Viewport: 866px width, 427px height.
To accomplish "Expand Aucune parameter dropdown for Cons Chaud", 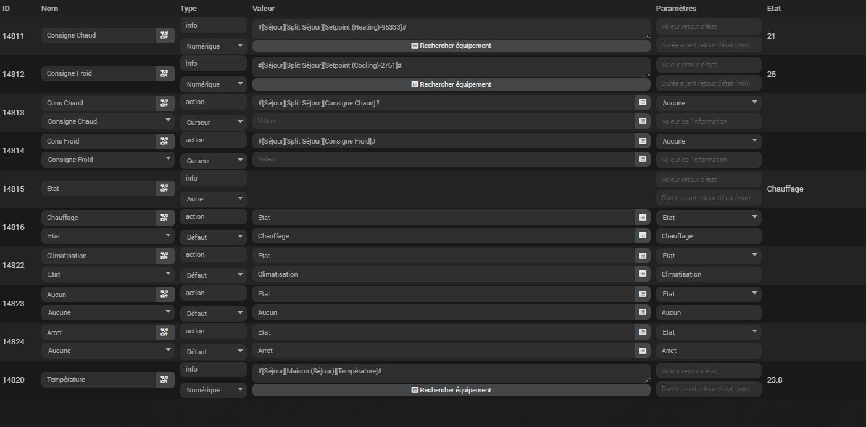I will click(x=708, y=103).
